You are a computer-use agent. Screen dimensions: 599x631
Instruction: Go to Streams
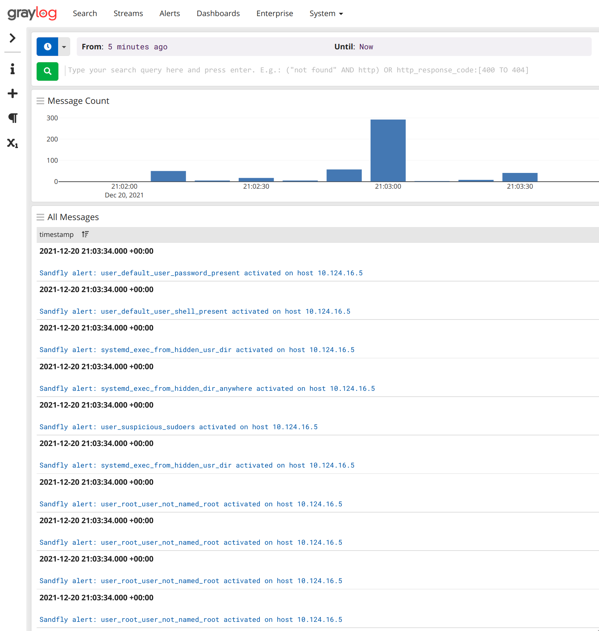(x=128, y=14)
